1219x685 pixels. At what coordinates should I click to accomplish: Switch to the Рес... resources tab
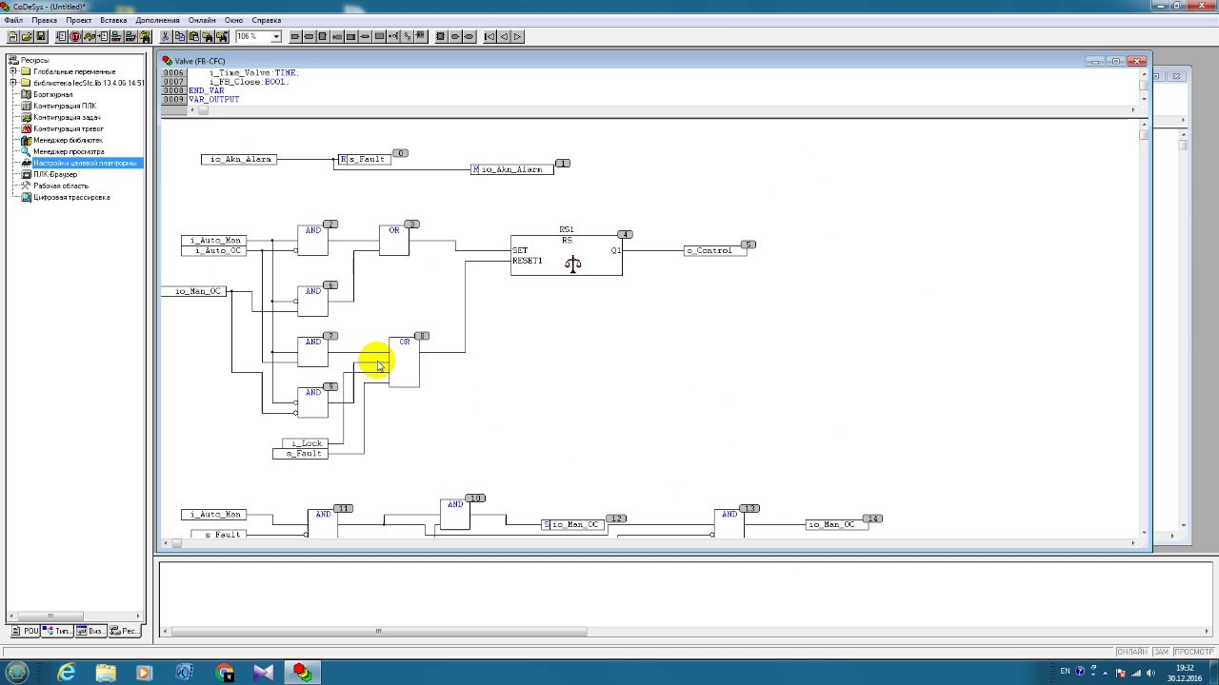click(125, 631)
